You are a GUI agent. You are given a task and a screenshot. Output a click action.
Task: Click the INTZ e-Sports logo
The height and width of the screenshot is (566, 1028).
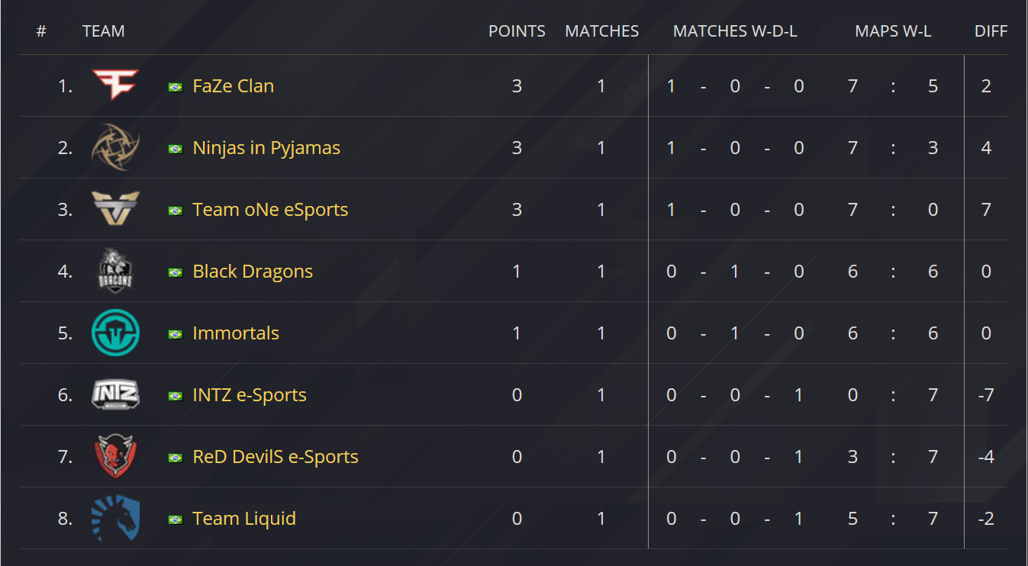pyautogui.click(x=115, y=394)
